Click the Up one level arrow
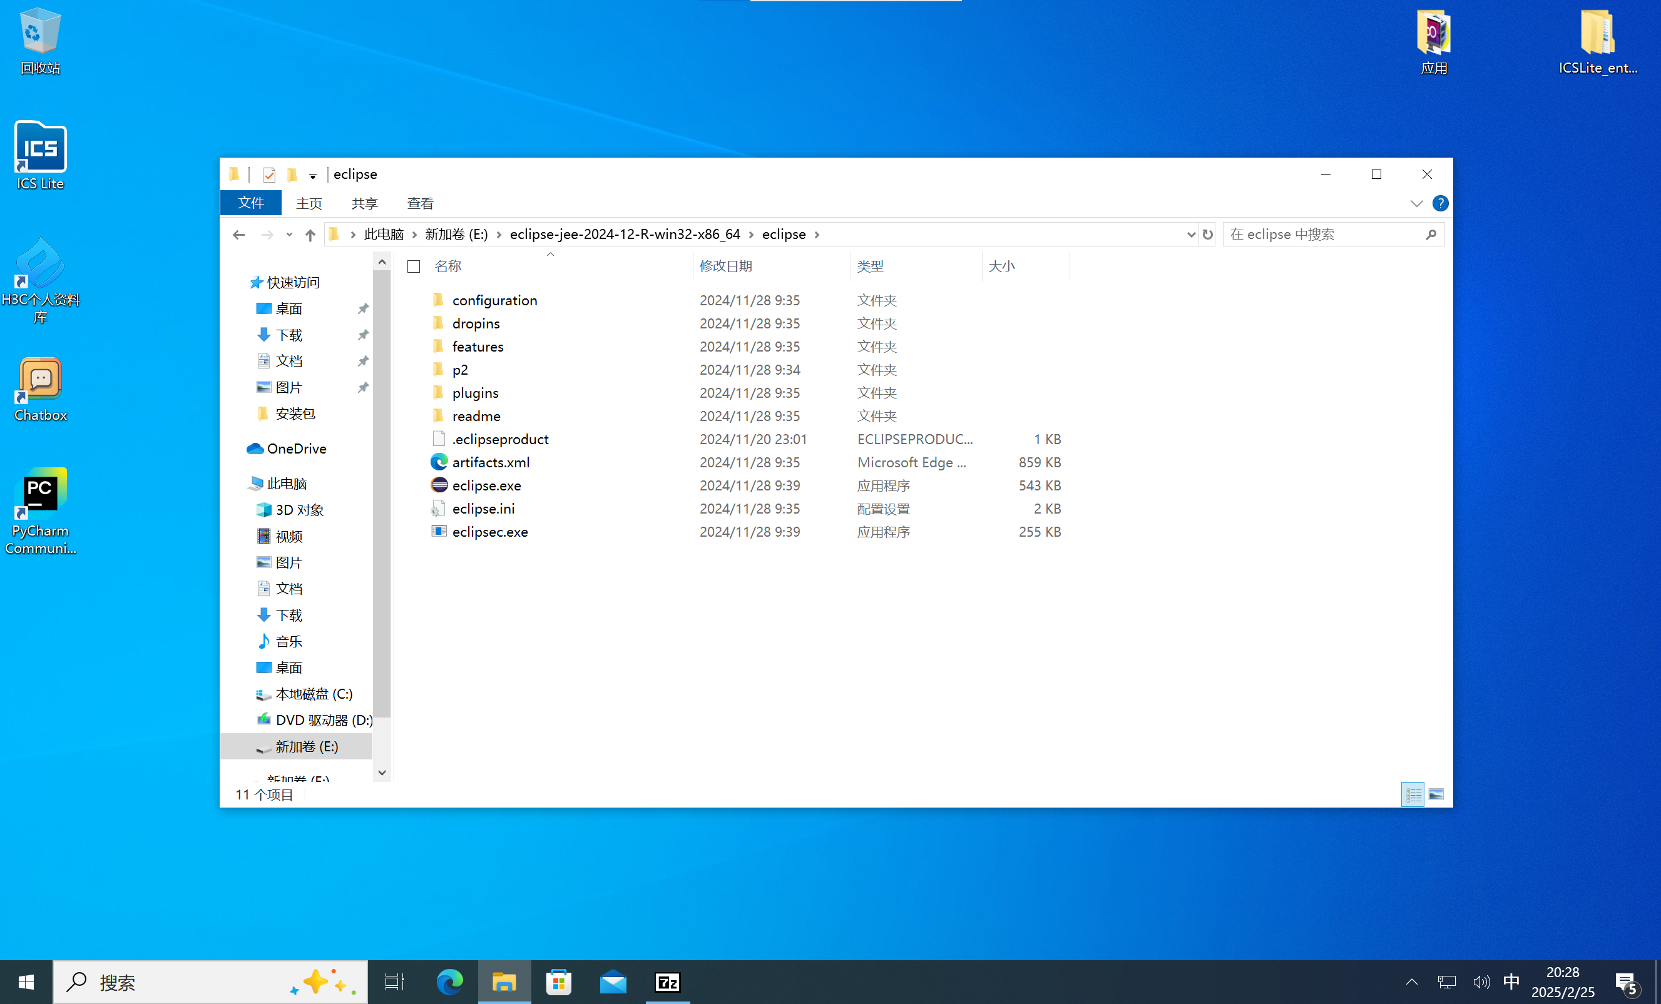 (310, 235)
